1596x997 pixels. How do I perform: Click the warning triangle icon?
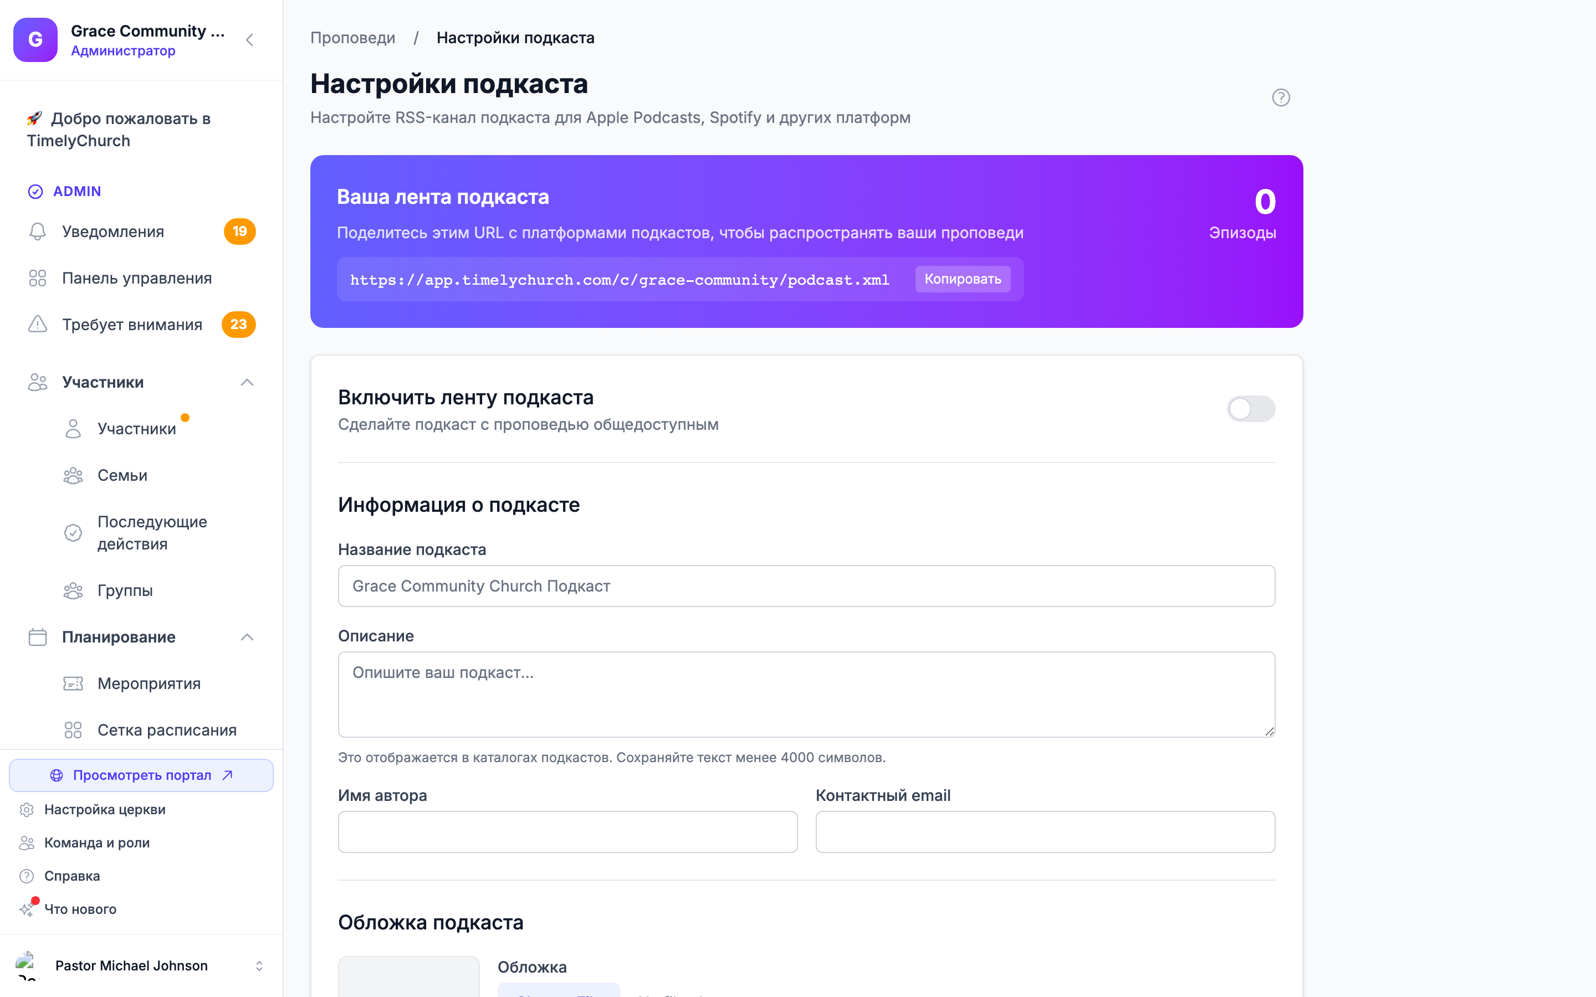[x=38, y=325]
